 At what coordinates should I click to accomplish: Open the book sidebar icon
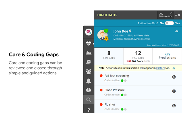(88, 62)
